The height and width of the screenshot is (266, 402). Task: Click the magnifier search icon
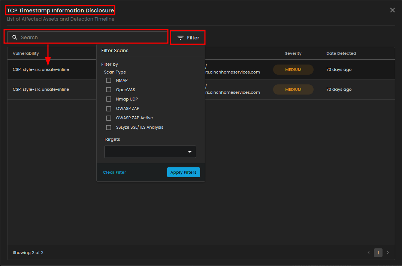(15, 38)
